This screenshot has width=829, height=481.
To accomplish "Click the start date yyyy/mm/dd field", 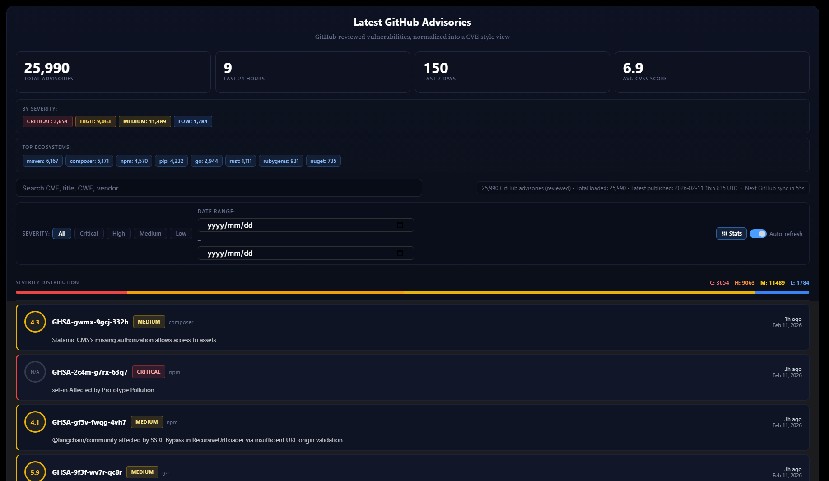I will (x=293, y=225).
